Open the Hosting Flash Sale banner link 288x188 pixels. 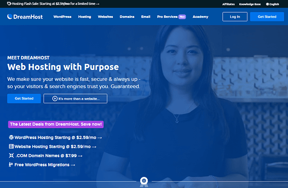[53, 4]
